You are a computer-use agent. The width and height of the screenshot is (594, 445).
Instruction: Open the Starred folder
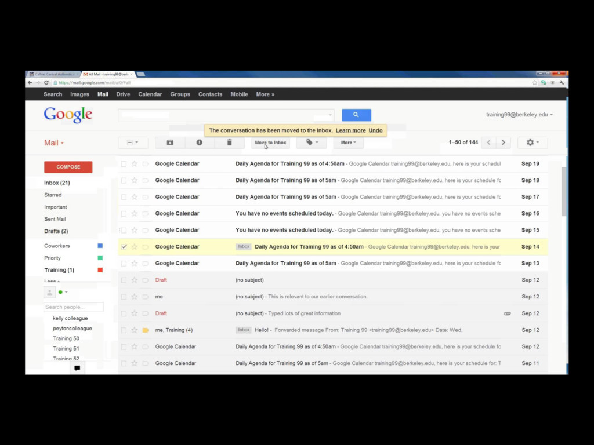coord(53,195)
